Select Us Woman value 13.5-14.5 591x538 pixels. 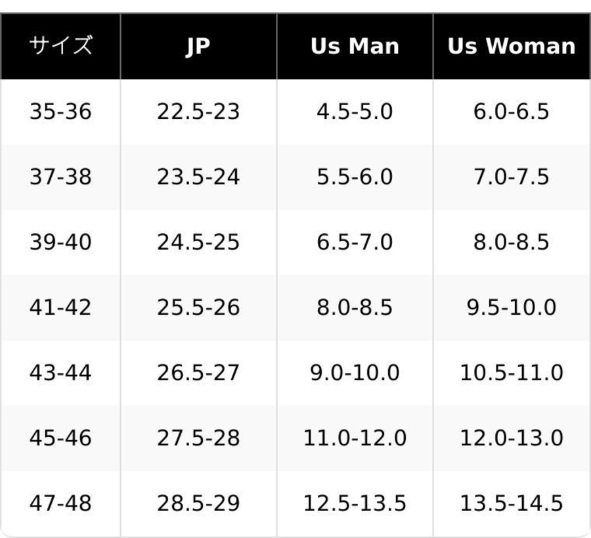pos(512,503)
